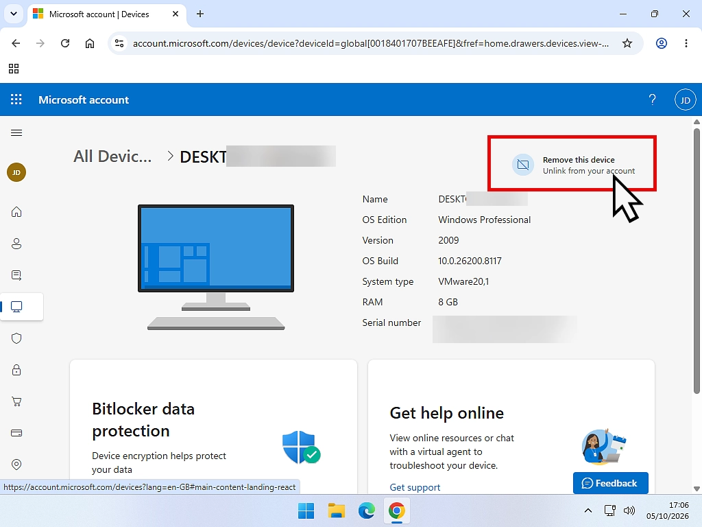The image size is (702, 527).
Task: Click the Get support link
Action: click(x=415, y=487)
